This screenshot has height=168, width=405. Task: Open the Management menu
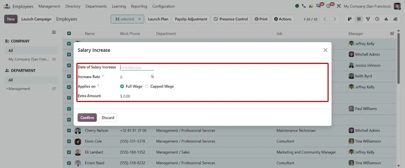click(x=49, y=6)
